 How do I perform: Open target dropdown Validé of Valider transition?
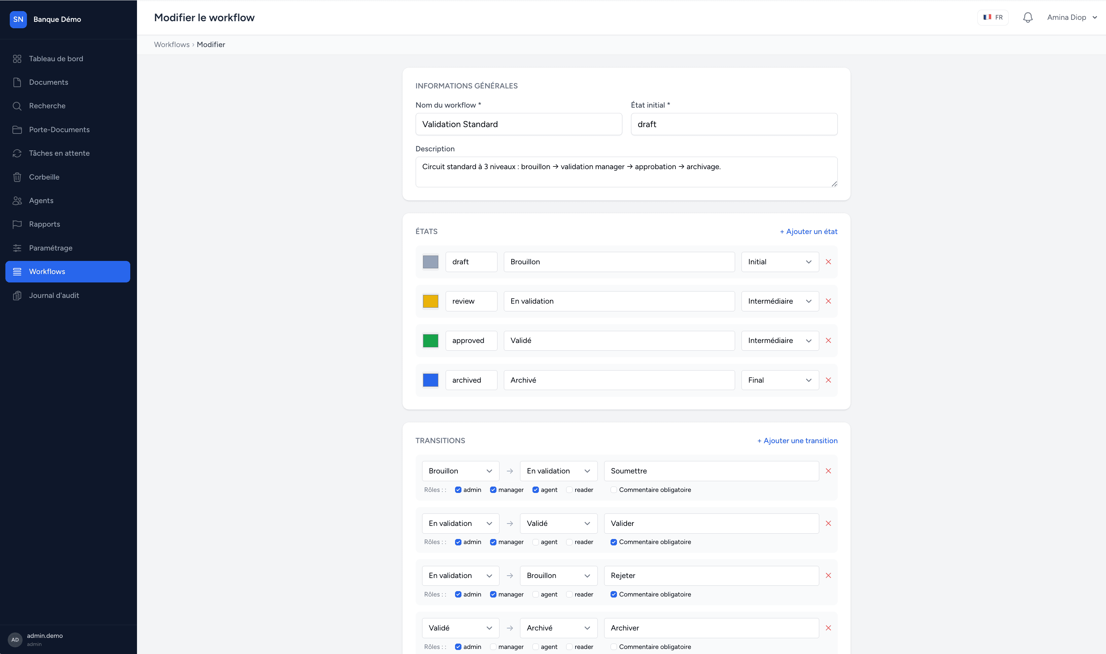(558, 523)
